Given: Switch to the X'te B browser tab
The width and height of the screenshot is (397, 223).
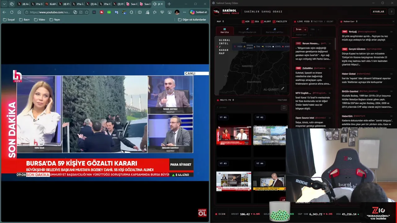Looking at the screenshot, I should point(37,4).
